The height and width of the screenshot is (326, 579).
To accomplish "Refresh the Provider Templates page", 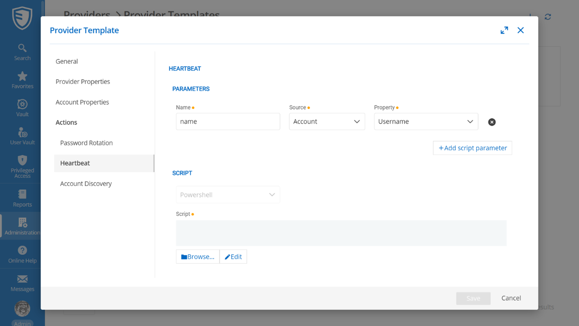I will (547, 17).
